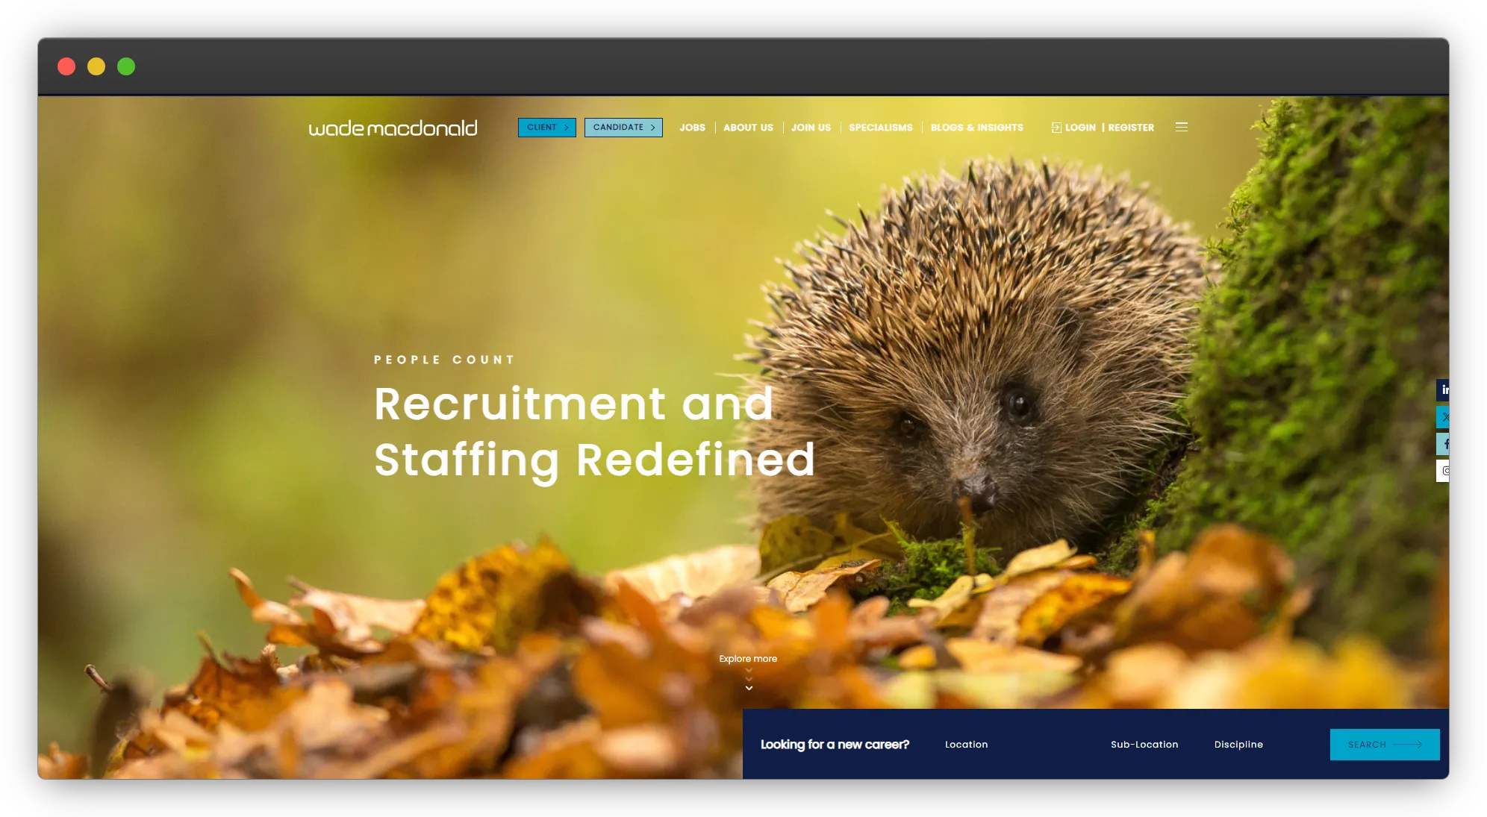
Task: Click the Register link
Action: pyautogui.click(x=1130, y=128)
